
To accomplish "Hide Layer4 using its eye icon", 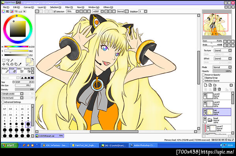I will pos(205,102).
